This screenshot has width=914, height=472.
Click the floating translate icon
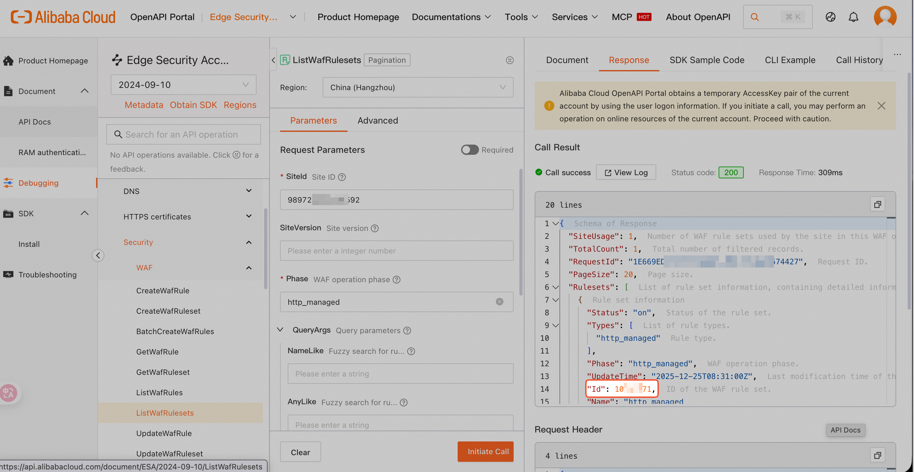click(x=9, y=393)
